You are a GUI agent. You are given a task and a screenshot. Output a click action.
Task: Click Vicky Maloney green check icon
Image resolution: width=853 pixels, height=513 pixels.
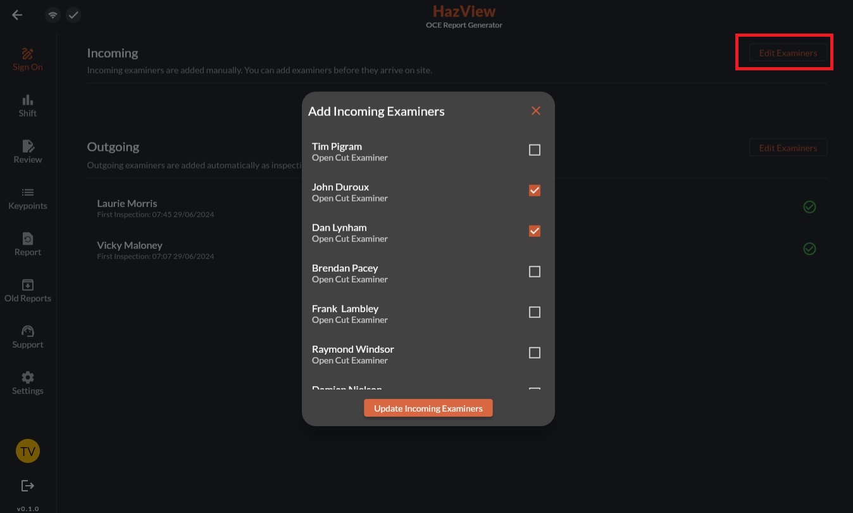point(809,249)
